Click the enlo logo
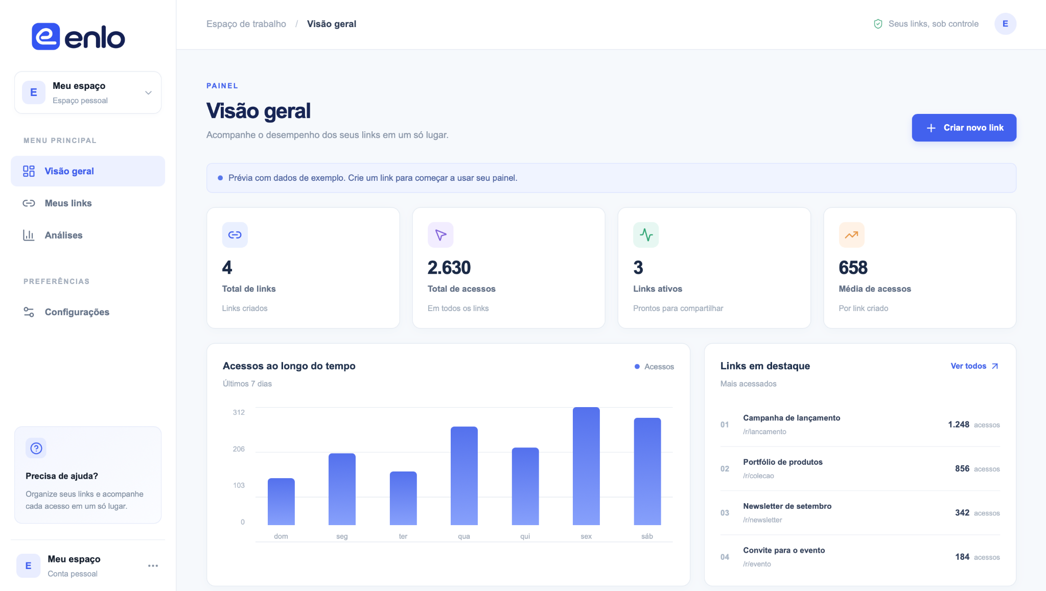The height and width of the screenshot is (591, 1046). 78,37
